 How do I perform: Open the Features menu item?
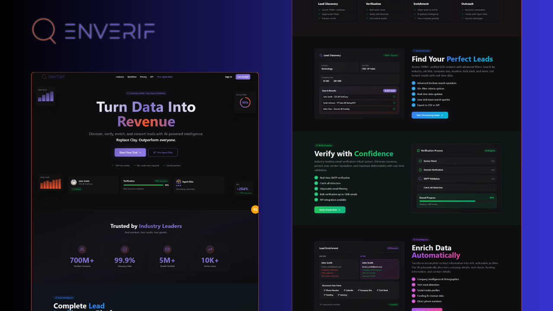tap(120, 77)
